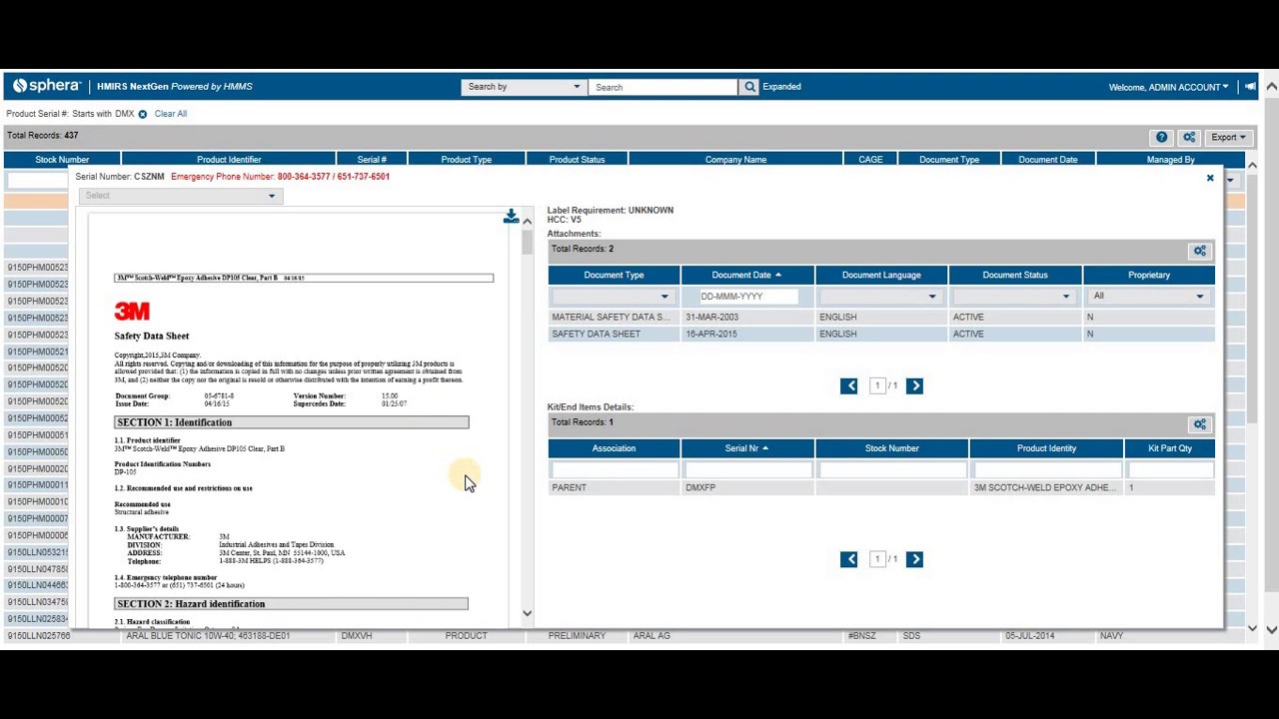Open the Select dropdown above document
The image size is (1279, 719).
[x=181, y=196]
